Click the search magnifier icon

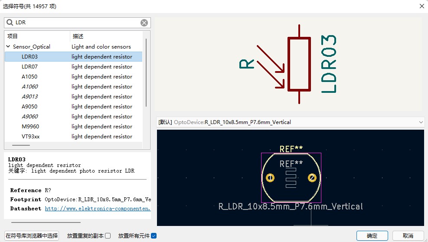tap(10, 23)
